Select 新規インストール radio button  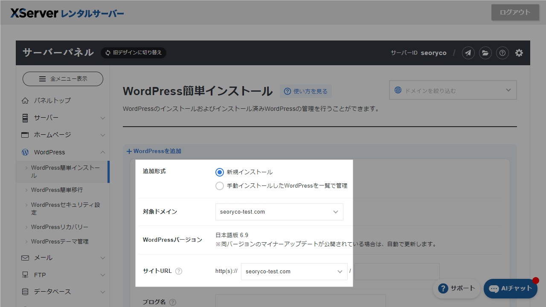219,172
